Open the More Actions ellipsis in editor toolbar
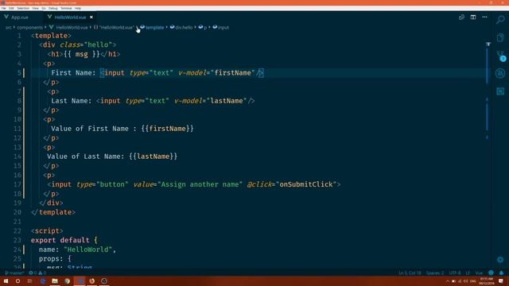 click(x=484, y=17)
